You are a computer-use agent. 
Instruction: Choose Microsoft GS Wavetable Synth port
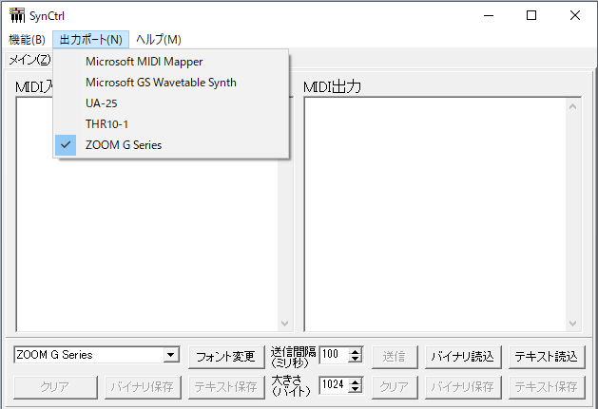[x=171, y=83]
